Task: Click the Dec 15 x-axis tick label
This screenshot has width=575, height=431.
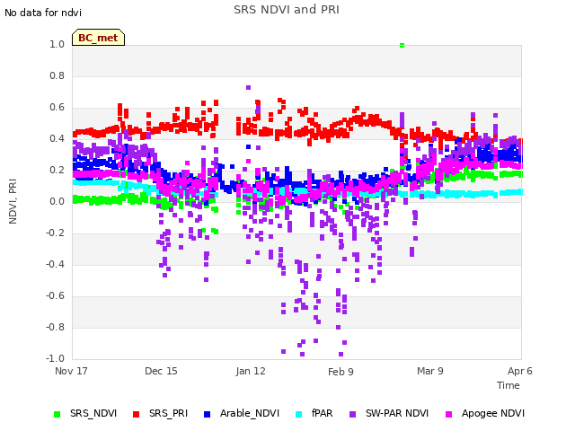Action: point(161,371)
